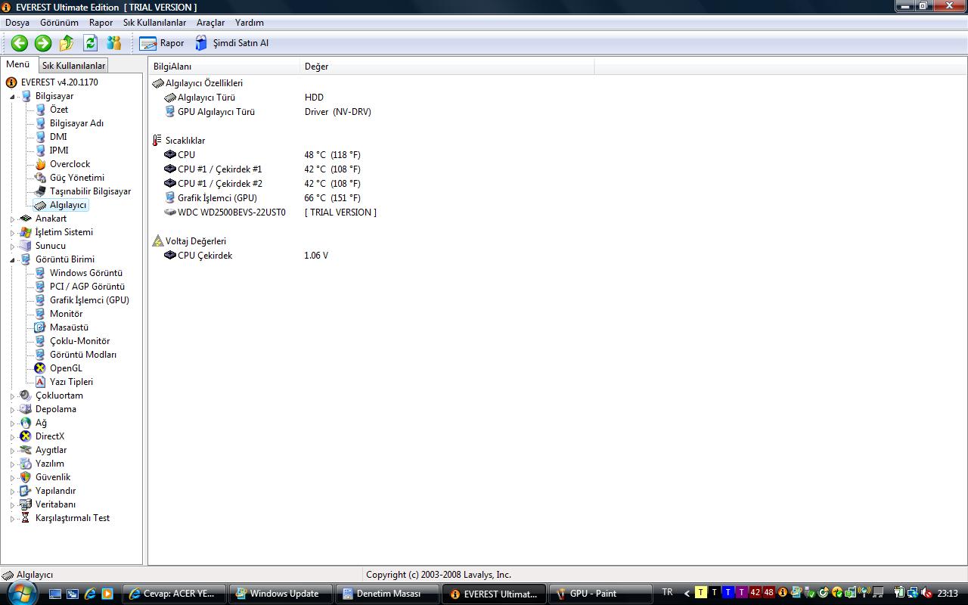
Task: Click the Windows Görüntü monitor icon
Action: pyautogui.click(x=40, y=273)
